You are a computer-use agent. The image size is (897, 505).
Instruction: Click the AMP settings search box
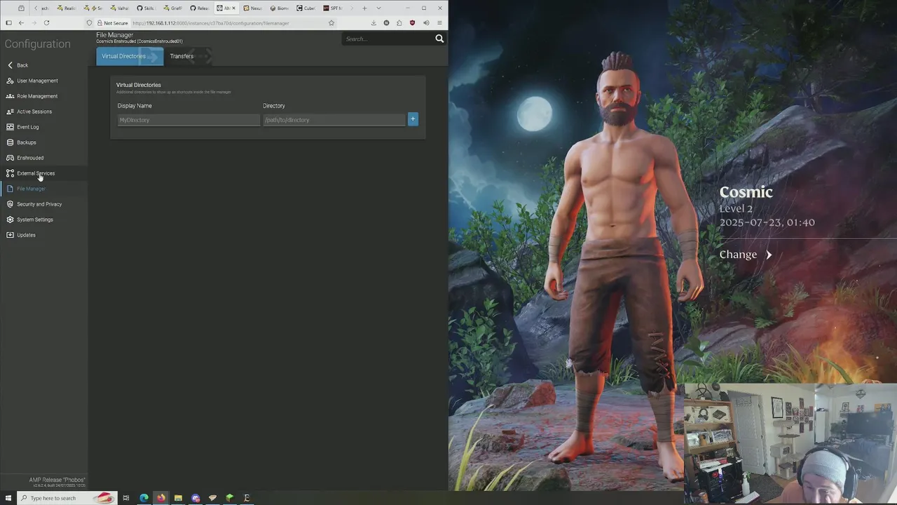388,39
